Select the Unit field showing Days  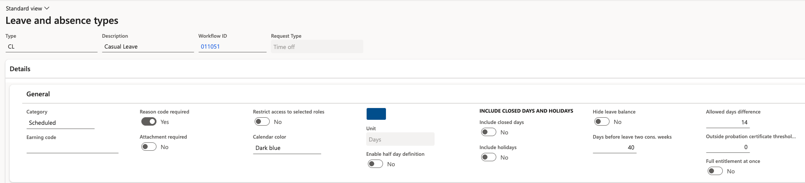(400, 139)
